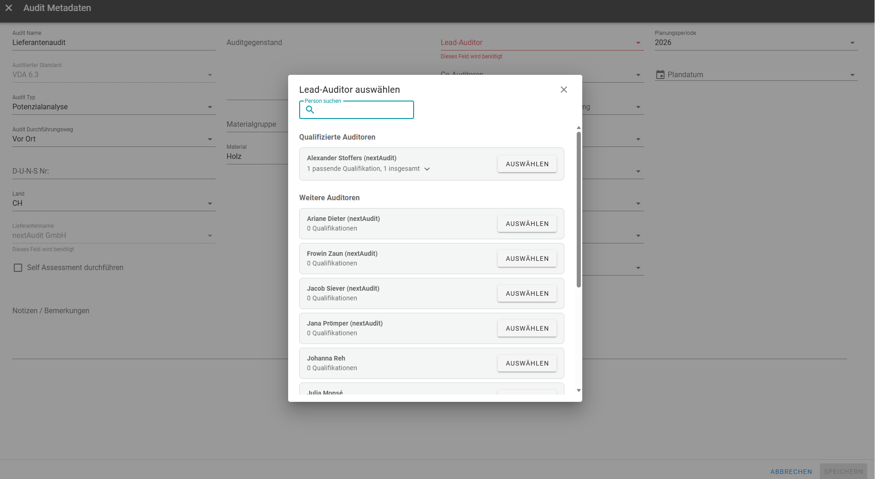
Task: Select Ariane Dieter as lead auditor
Action: (x=527, y=224)
